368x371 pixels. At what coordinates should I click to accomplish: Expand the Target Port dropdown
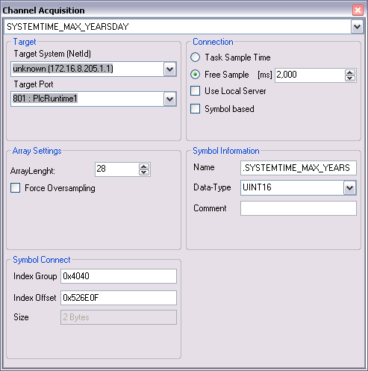click(x=170, y=99)
